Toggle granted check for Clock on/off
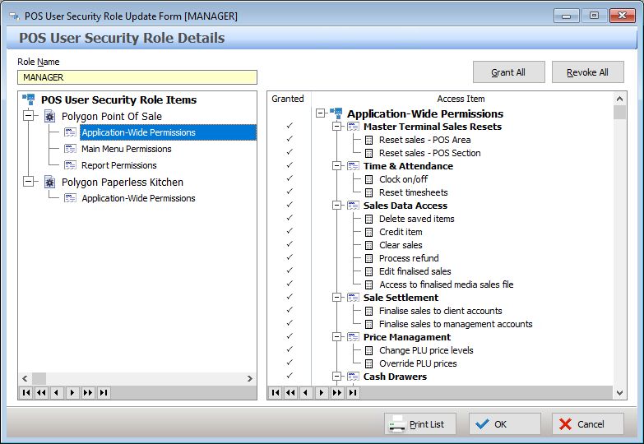644x444 pixels. coord(290,178)
